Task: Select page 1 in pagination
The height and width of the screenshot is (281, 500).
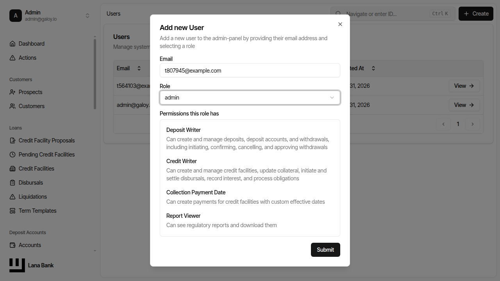Action: click(x=458, y=124)
